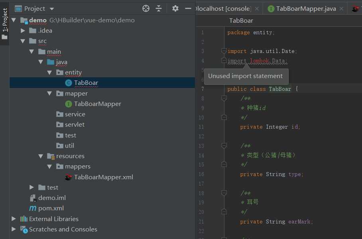Open Project panel settings gear
The height and width of the screenshot is (239, 362).
click(x=175, y=8)
